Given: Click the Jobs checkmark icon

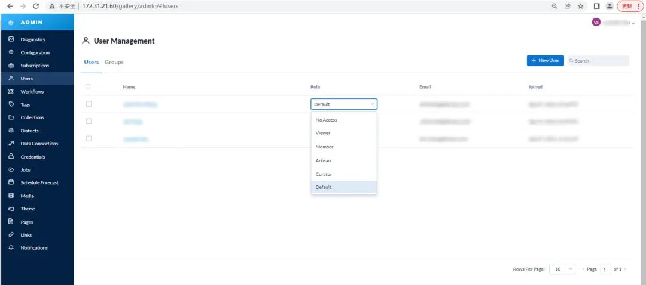Looking at the screenshot, I should click(11, 169).
